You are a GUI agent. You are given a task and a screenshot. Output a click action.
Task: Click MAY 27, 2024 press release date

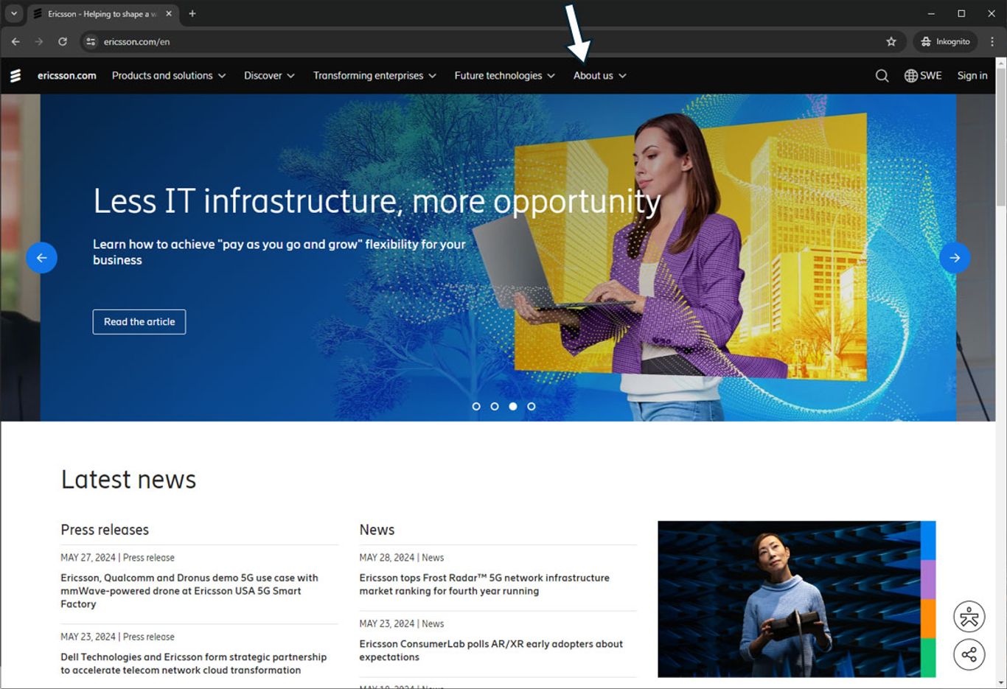pyautogui.click(x=88, y=558)
